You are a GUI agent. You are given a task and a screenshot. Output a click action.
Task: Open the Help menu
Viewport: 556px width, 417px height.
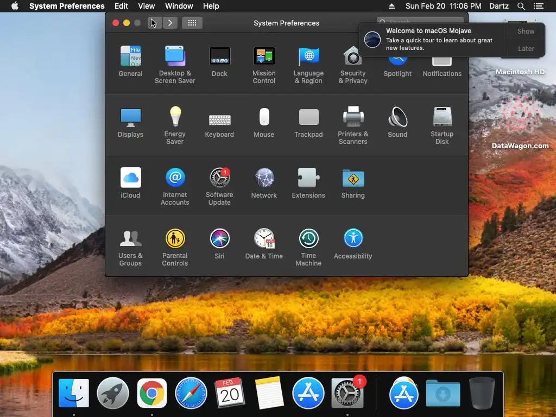[211, 6]
